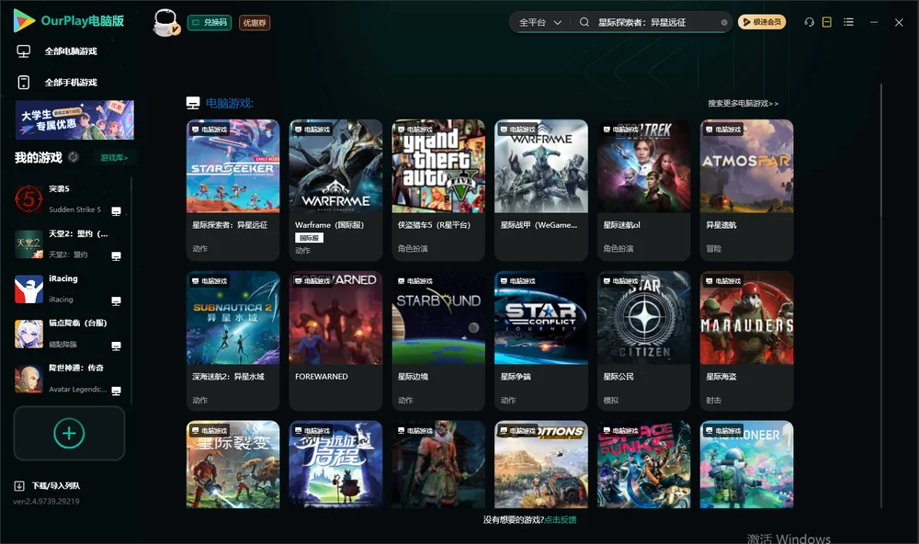
Task: Open 天堂2: 誓约 in my games
Action: tap(69, 244)
